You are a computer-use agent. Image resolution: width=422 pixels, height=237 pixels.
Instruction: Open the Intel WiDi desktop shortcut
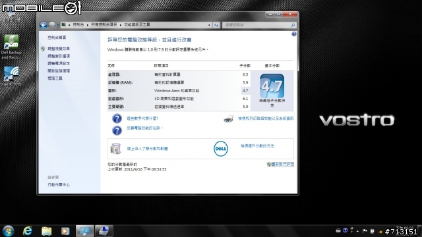[x=11, y=76]
